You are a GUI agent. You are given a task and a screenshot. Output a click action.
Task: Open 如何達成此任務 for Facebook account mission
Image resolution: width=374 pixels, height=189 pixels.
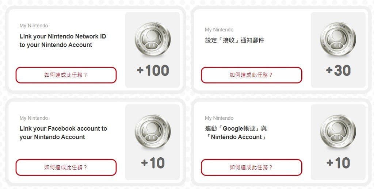pos(66,167)
